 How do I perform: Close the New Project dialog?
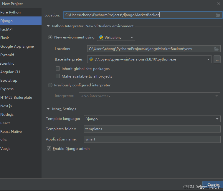click(219, 4)
